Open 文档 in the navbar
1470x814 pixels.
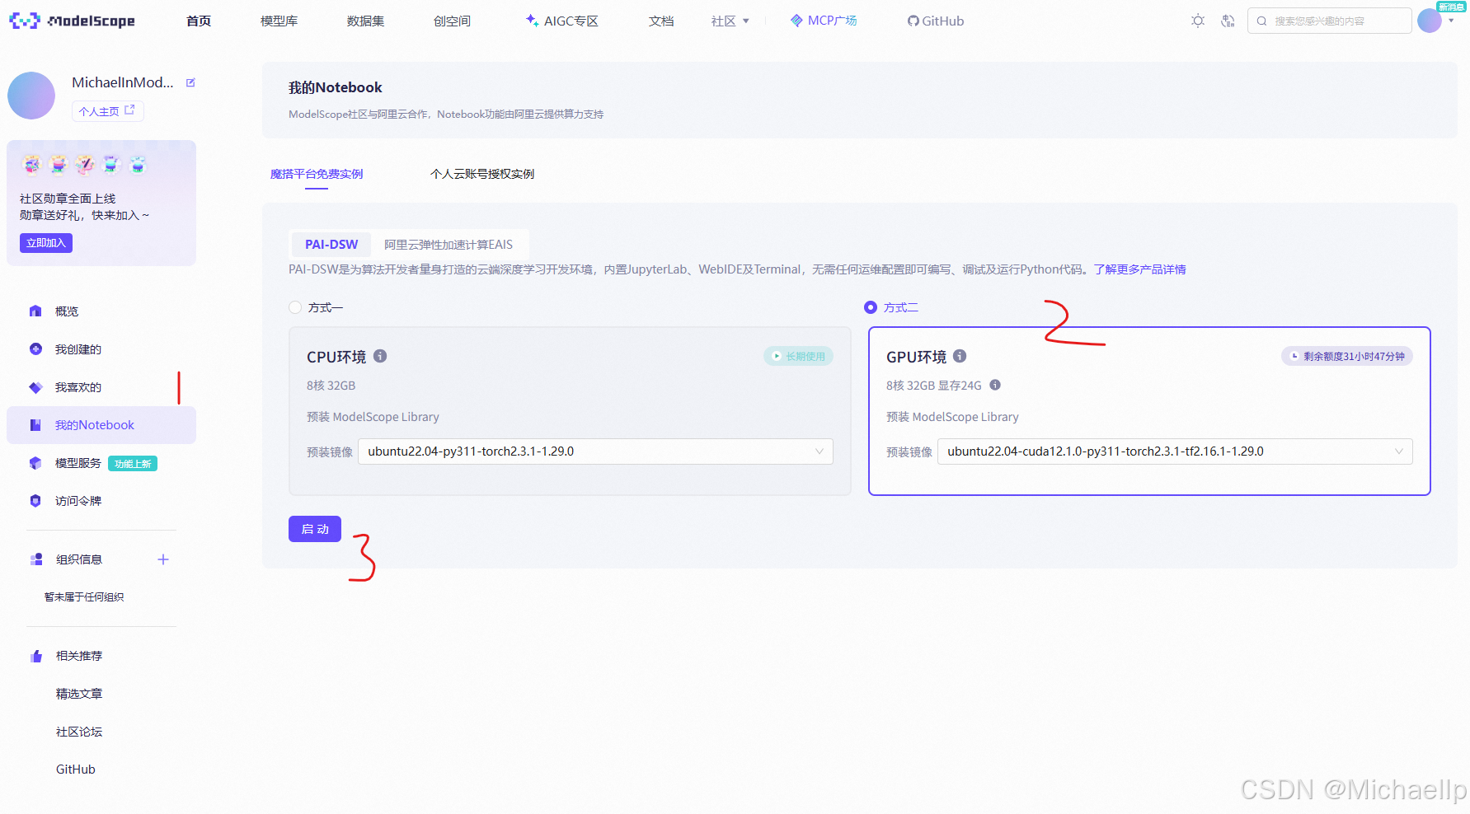(x=661, y=21)
